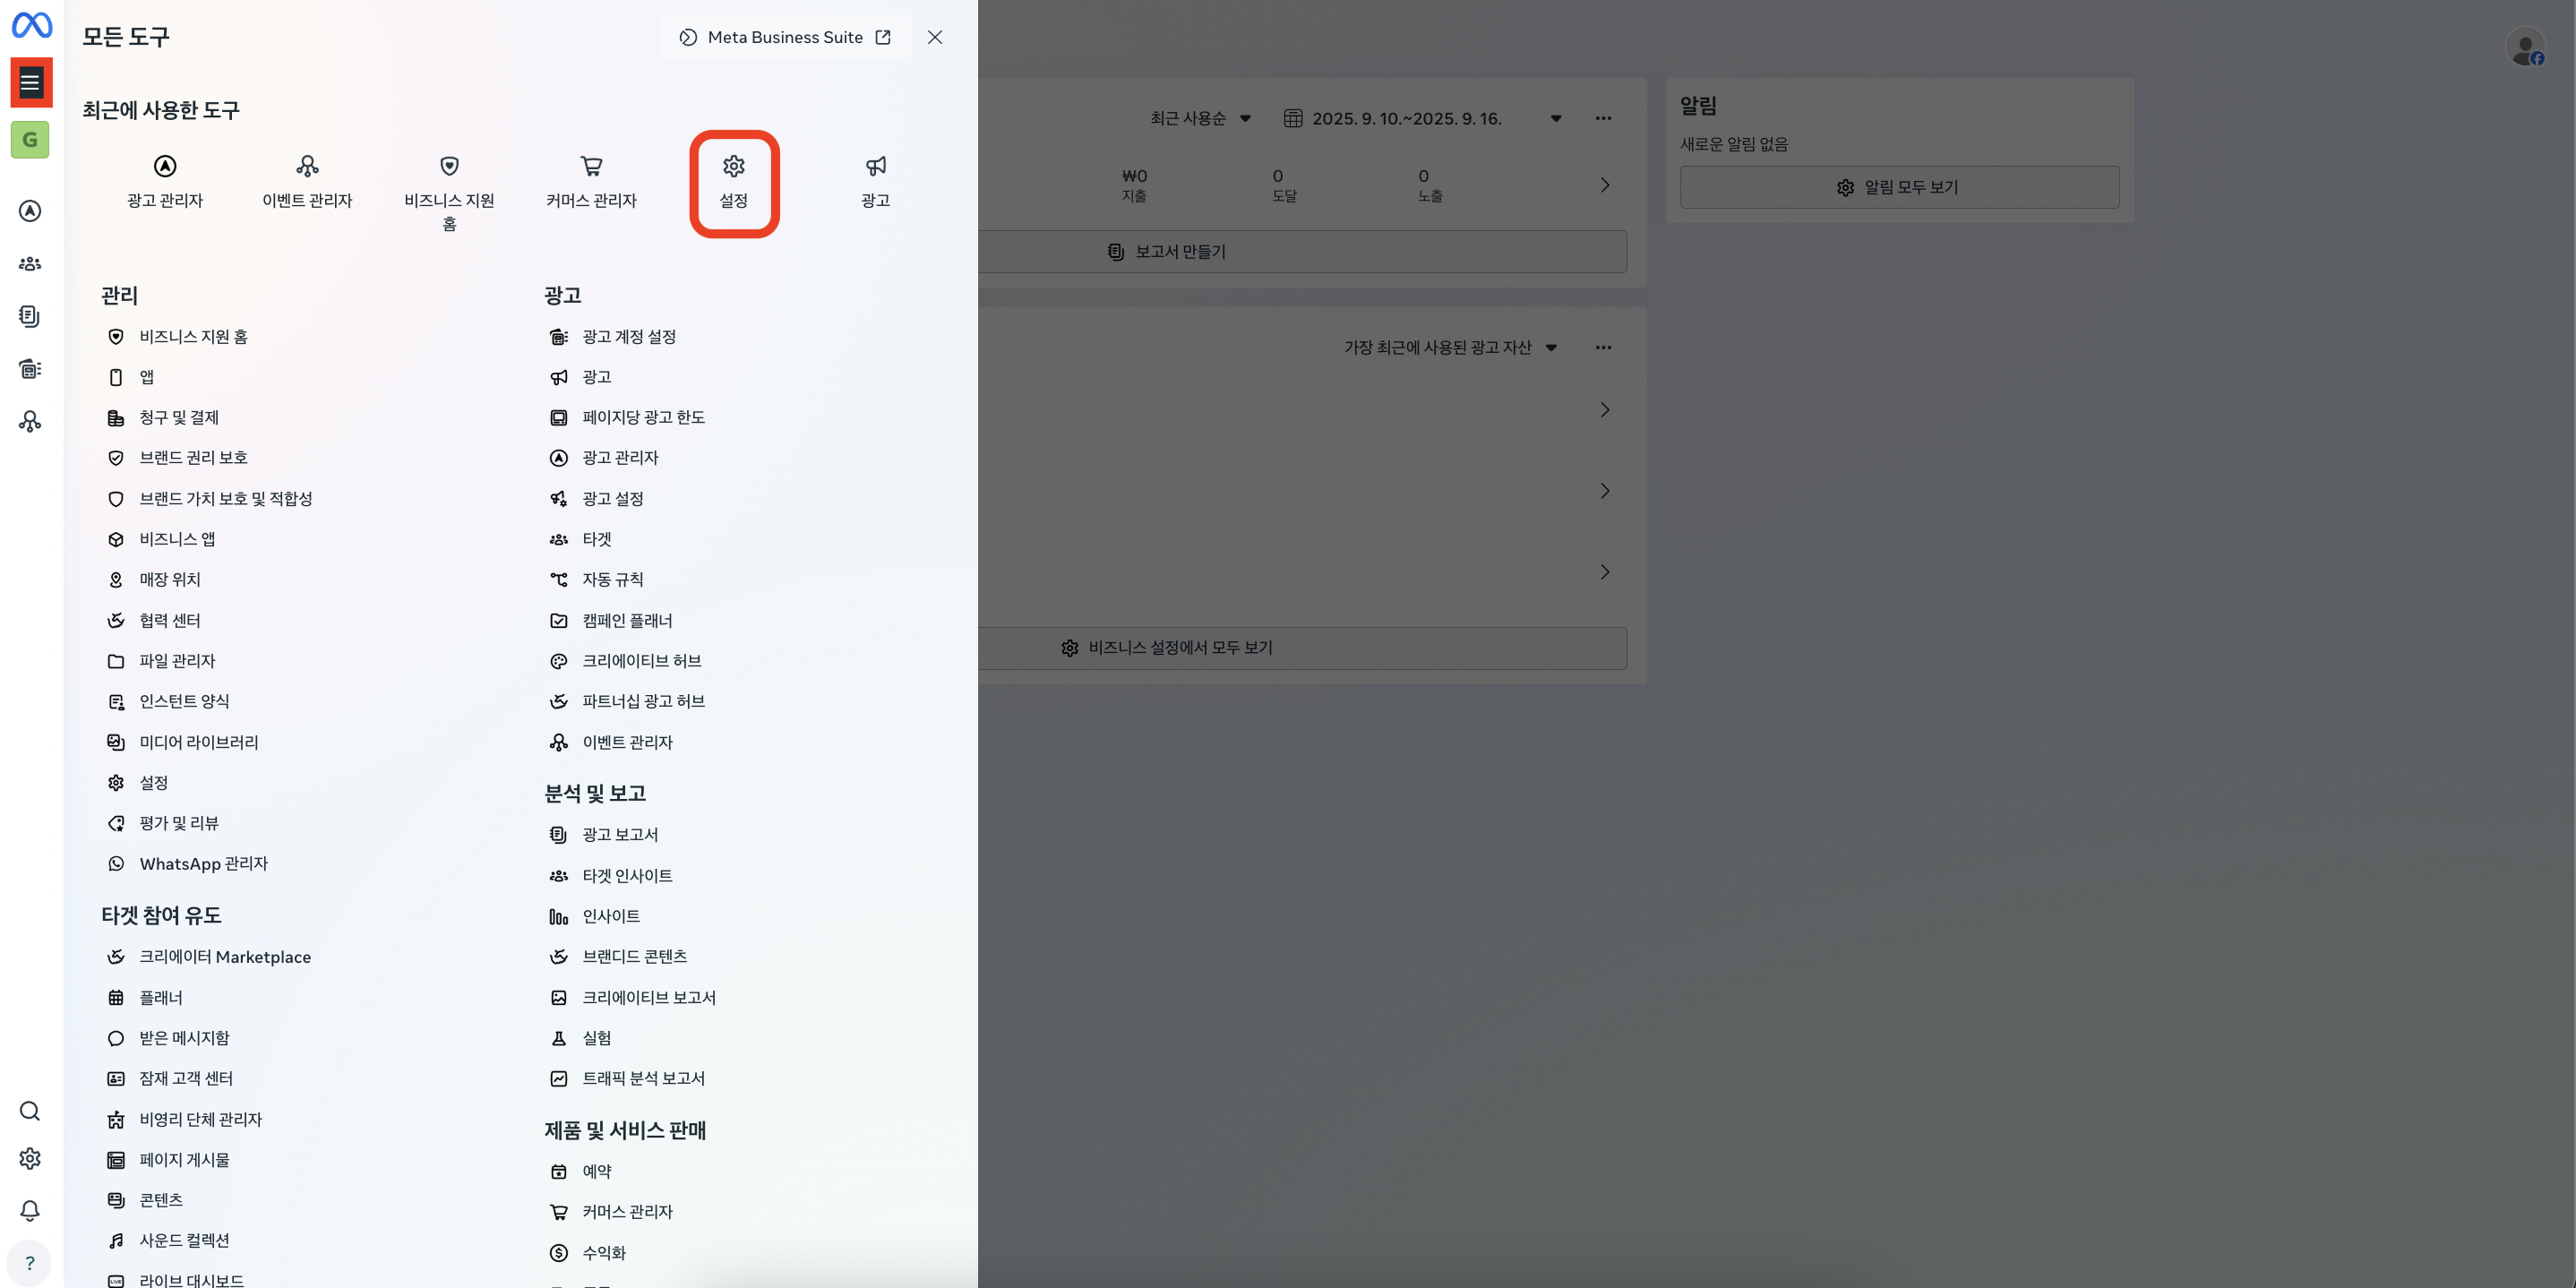Click the Meta logo icon

(31, 25)
